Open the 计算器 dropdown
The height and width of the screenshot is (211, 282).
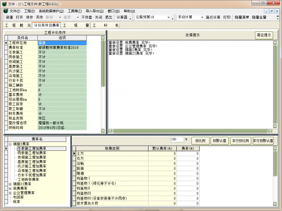(124, 17)
